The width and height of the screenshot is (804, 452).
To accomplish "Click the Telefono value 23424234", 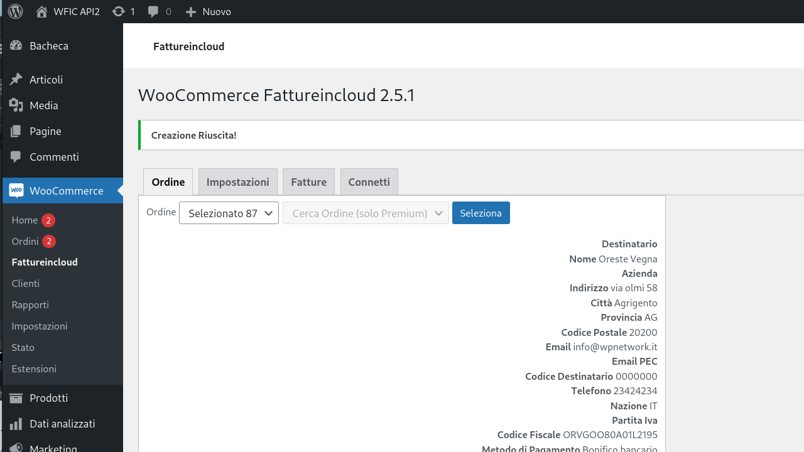I will point(635,391).
